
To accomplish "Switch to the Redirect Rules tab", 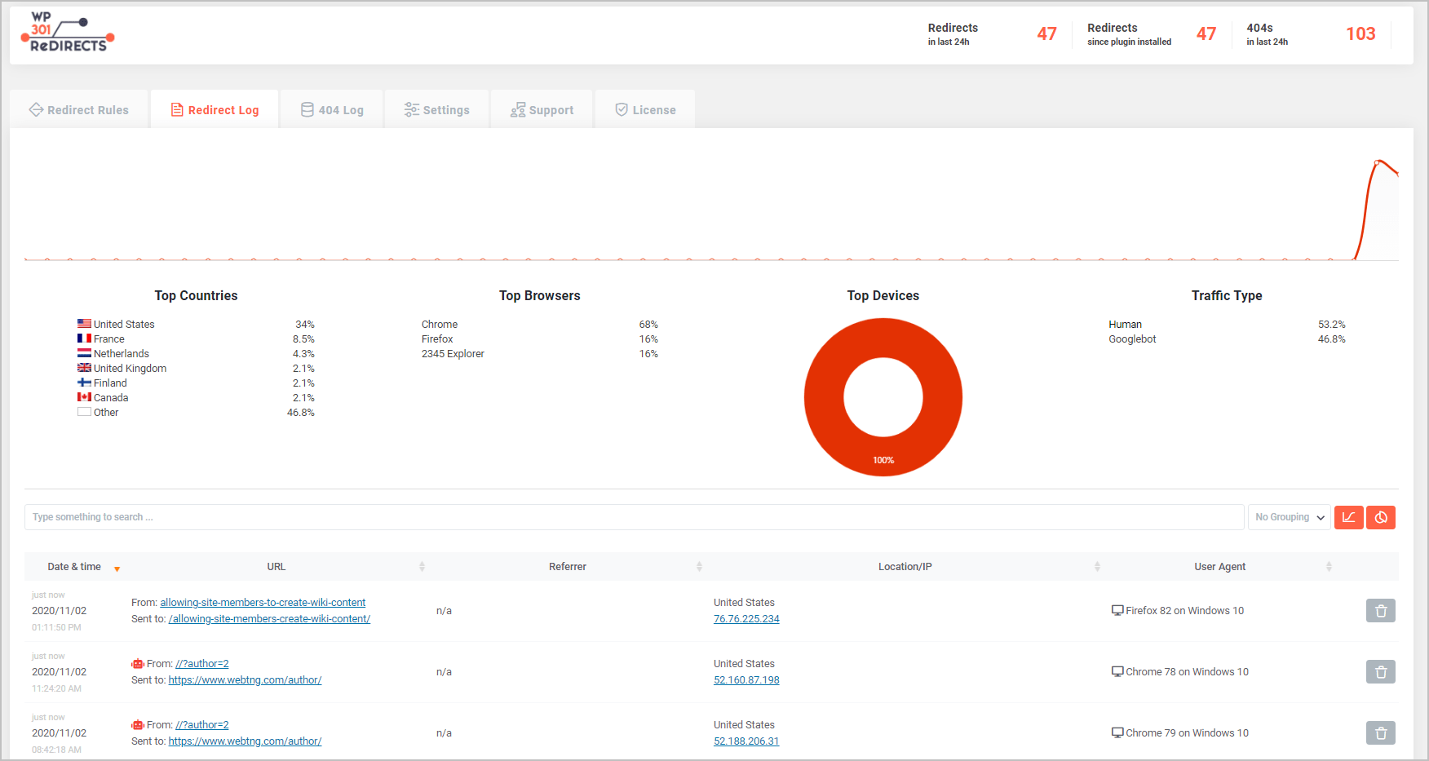I will click(x=79, y=108).
